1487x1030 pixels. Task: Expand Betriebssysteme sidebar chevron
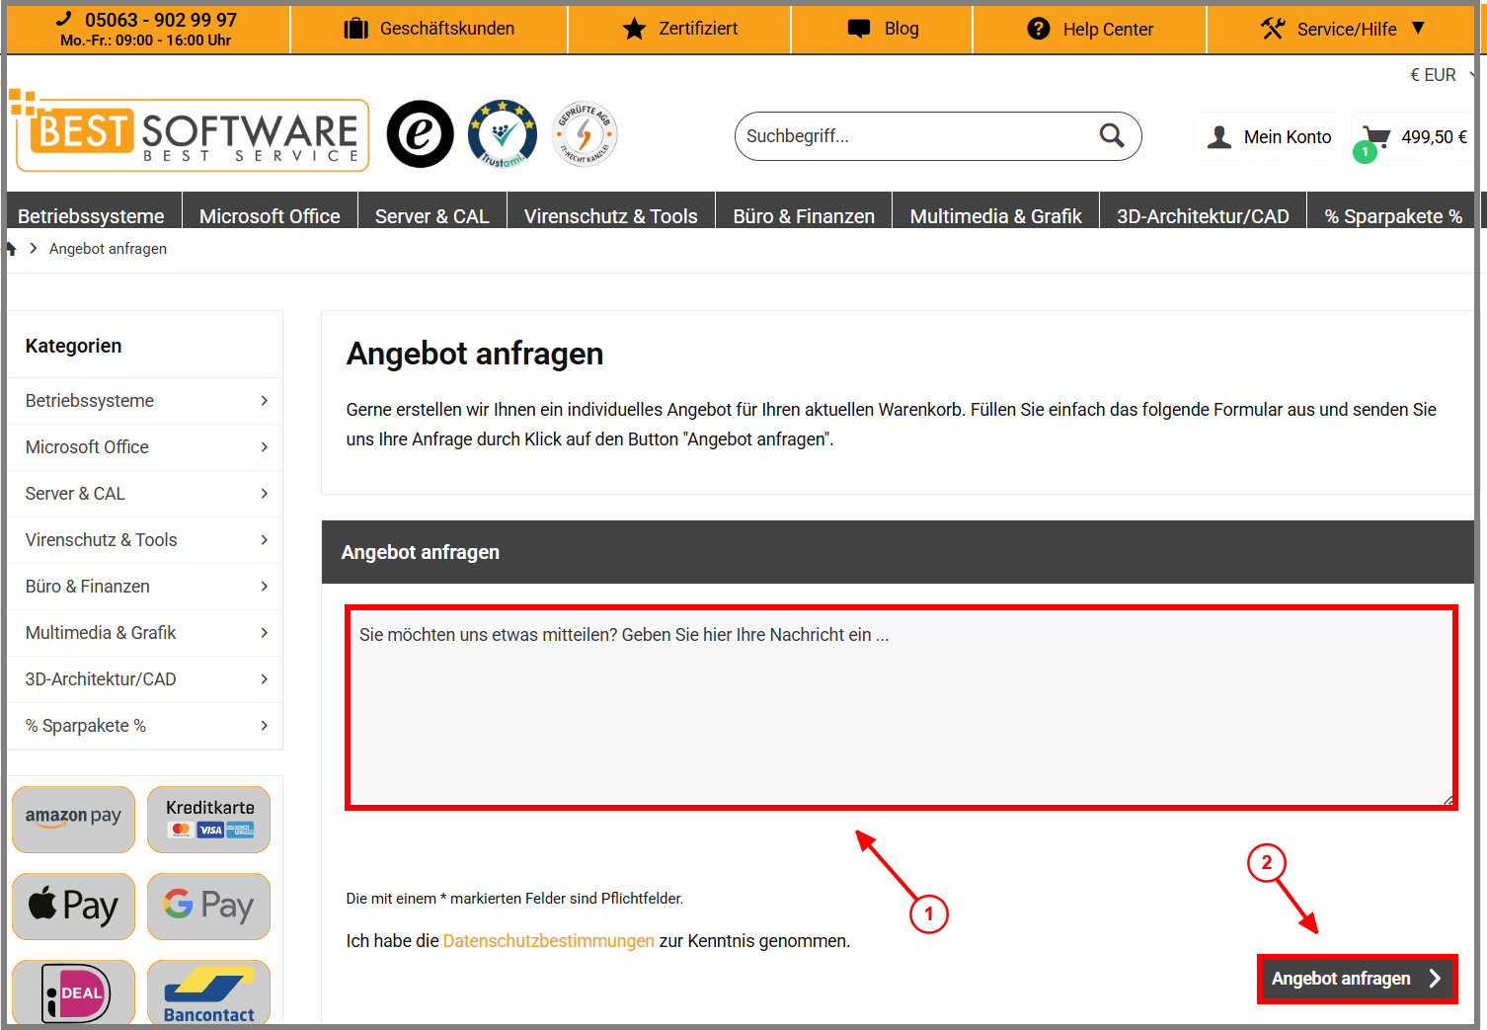coord(264,400)
